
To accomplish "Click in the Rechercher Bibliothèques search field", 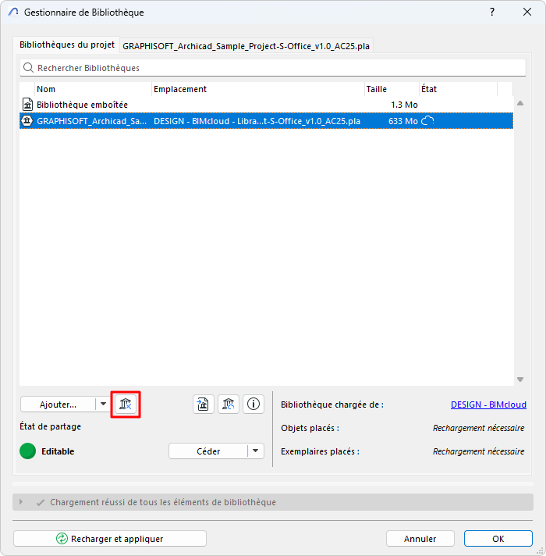I will [x=273, y=67].
